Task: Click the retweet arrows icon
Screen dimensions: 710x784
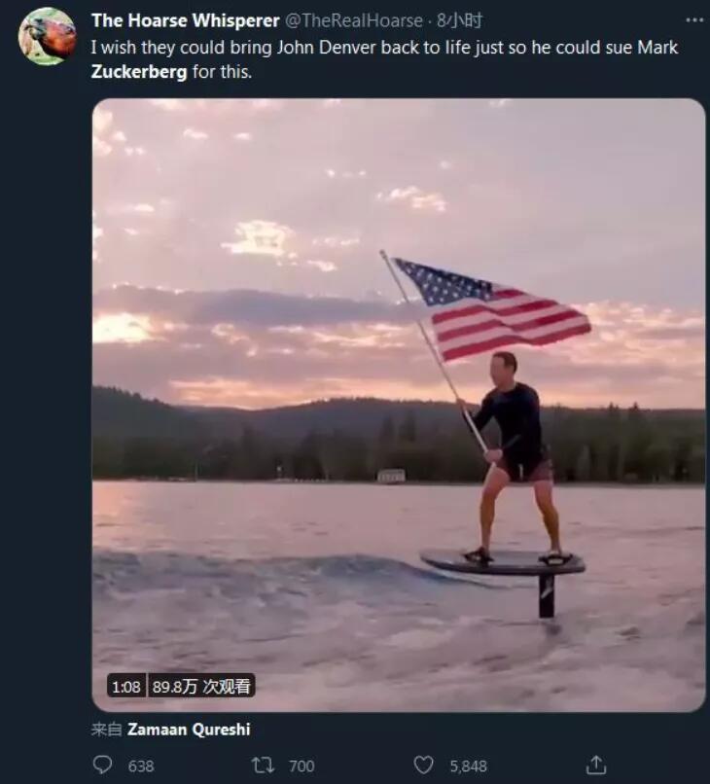Action: pos(263,766)
